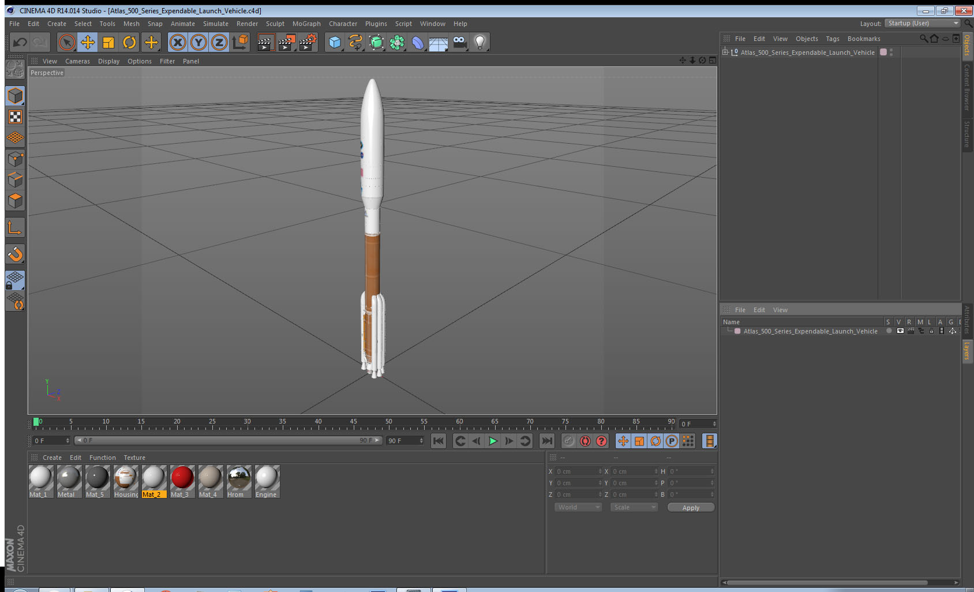Toggle Atlas layer solo dot
The width and height of the screenshot is (974, 592).
[889, 331]
